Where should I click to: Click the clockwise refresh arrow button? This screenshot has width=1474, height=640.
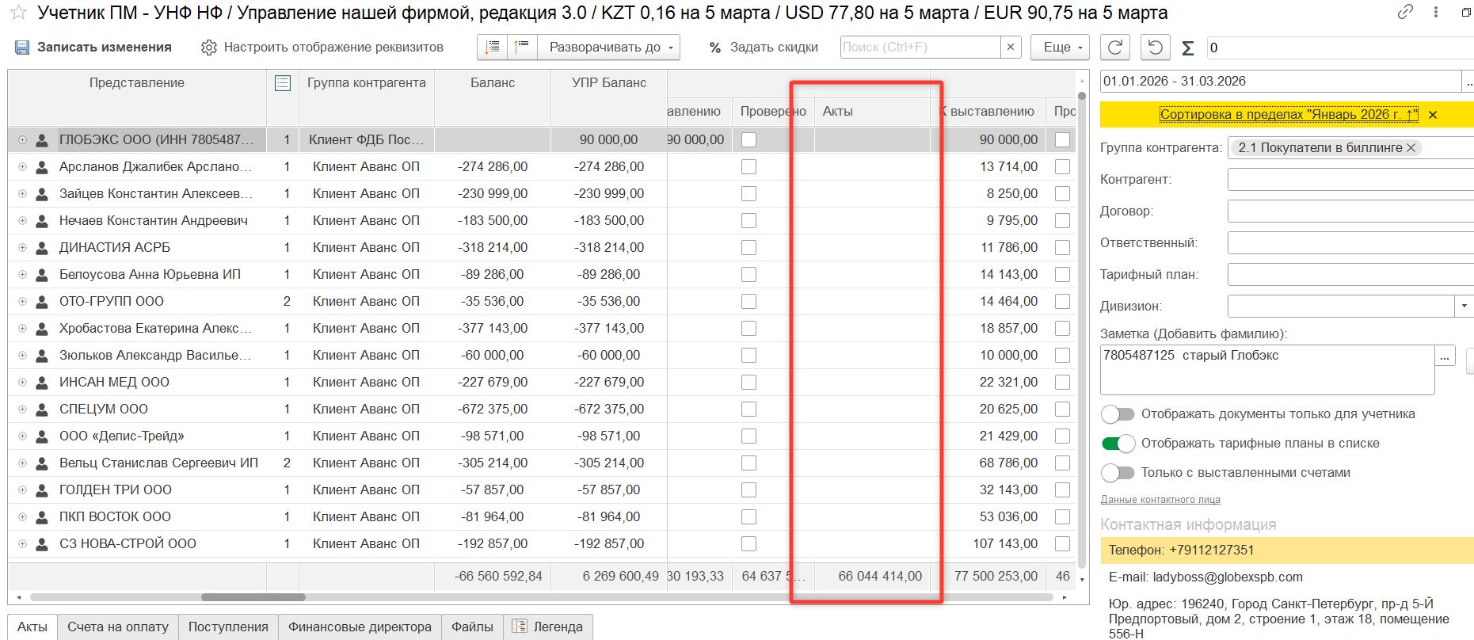(x=1115, y=48)
